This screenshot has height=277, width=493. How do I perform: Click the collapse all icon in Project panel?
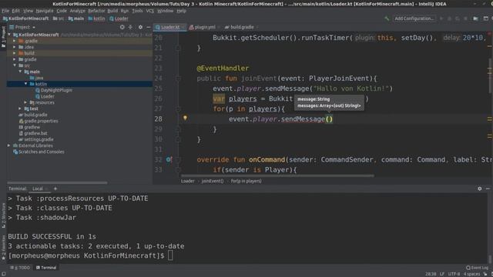(130, 28)
